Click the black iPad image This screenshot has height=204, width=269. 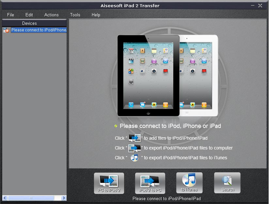[x=149, y=75]
